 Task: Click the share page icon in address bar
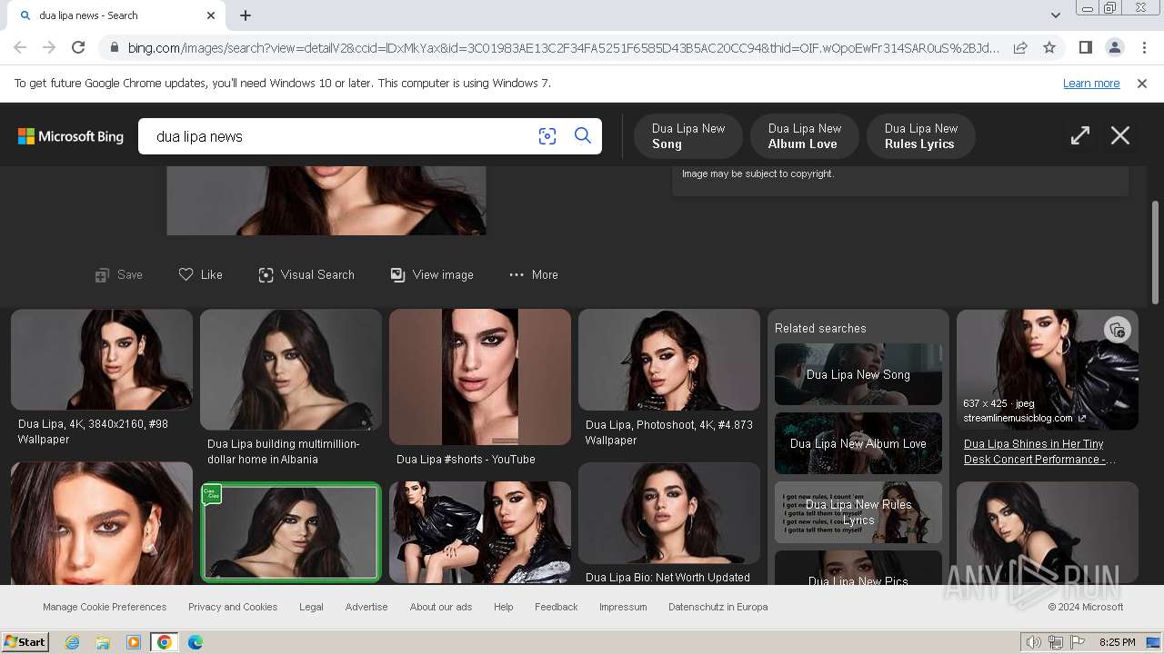pyautogui.click(x=1020, y=47)
